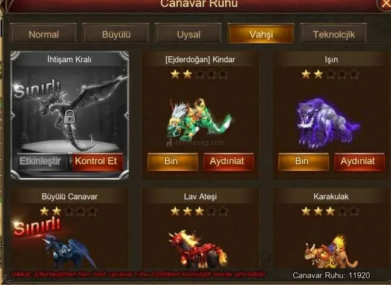The width and height of the screenshot is (391, 285).
Task: Select the purple Işın beast image
Action: [x=328, y=123]
